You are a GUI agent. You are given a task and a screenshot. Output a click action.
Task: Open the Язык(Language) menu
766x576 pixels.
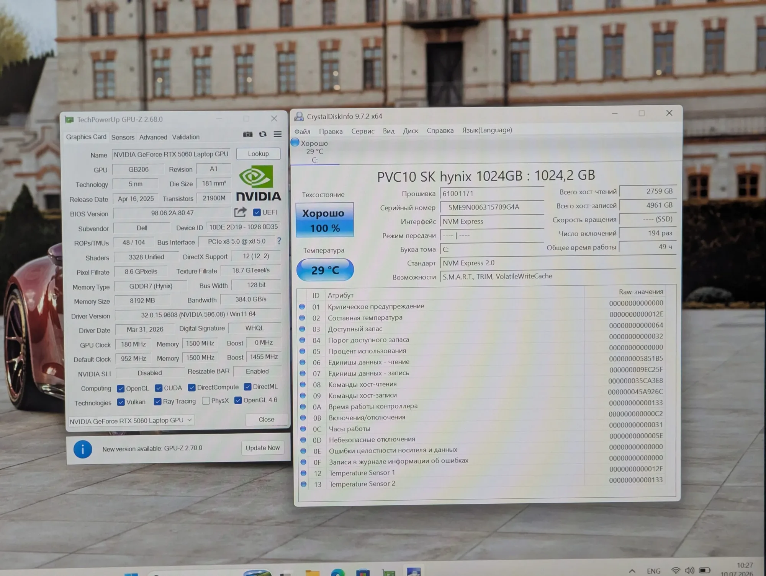(x=487, y=130)
